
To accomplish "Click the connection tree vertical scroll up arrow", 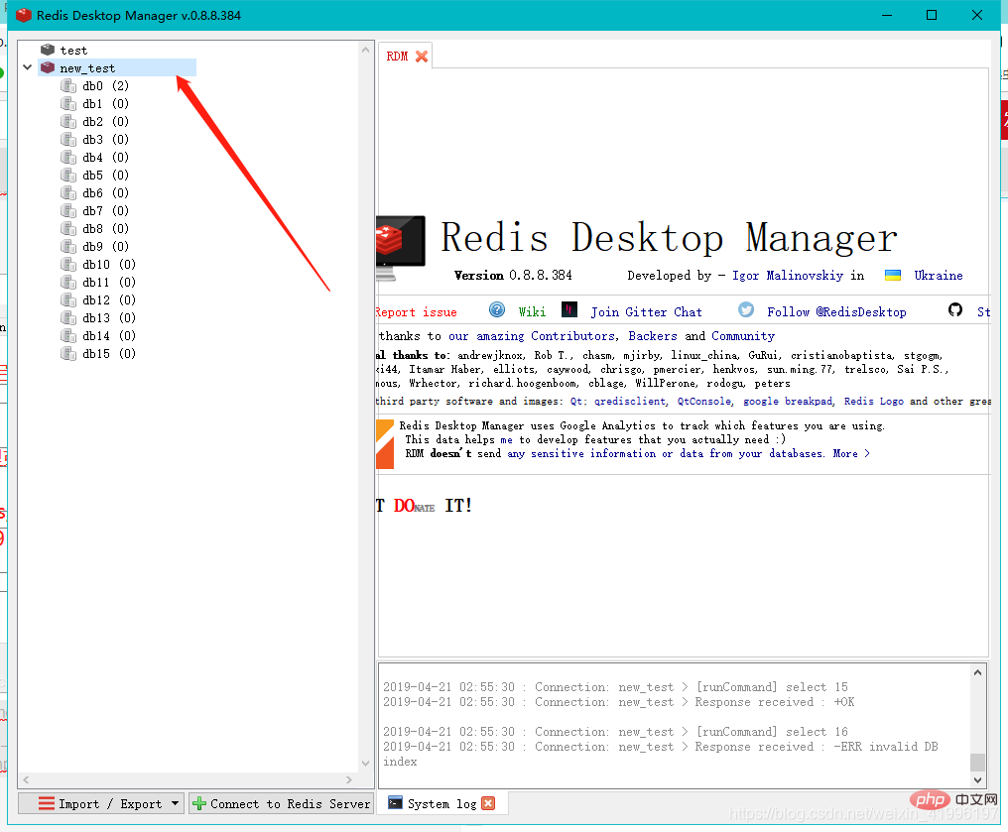I will click(366, 50).
